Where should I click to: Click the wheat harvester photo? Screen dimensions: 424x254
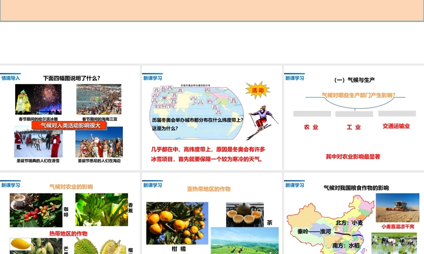pos(398,207)
